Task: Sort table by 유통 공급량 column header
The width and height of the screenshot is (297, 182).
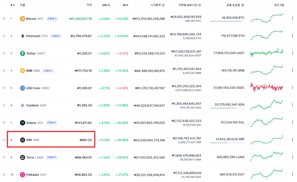Action: point(234,5)
